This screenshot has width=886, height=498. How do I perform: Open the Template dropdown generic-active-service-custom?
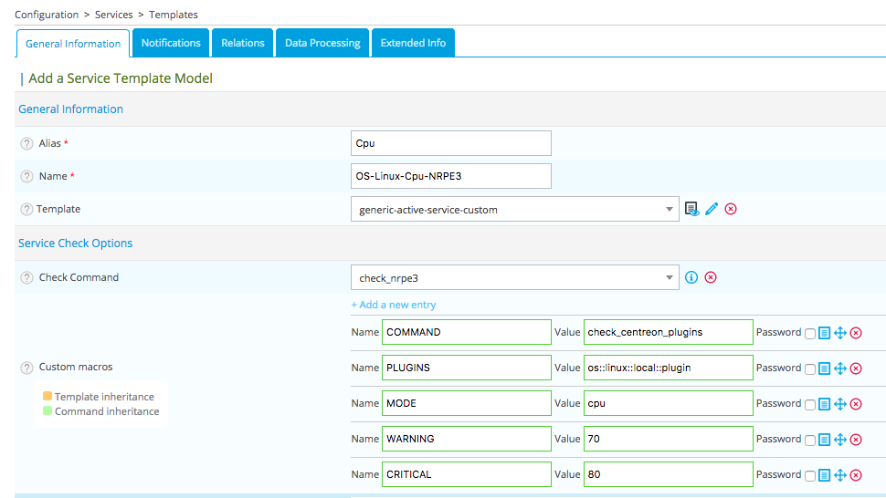(x=514, y=210)
